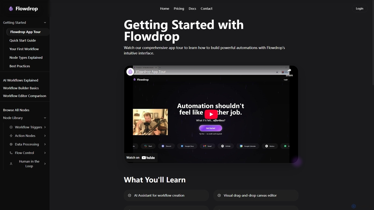
Task: Click the Workflow Triggers label
Action: 29,127
